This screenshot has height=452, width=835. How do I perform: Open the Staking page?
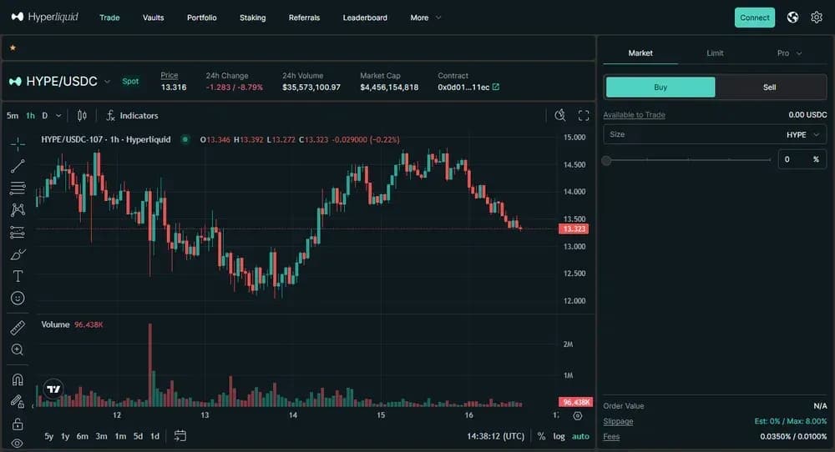coord(252,18)
